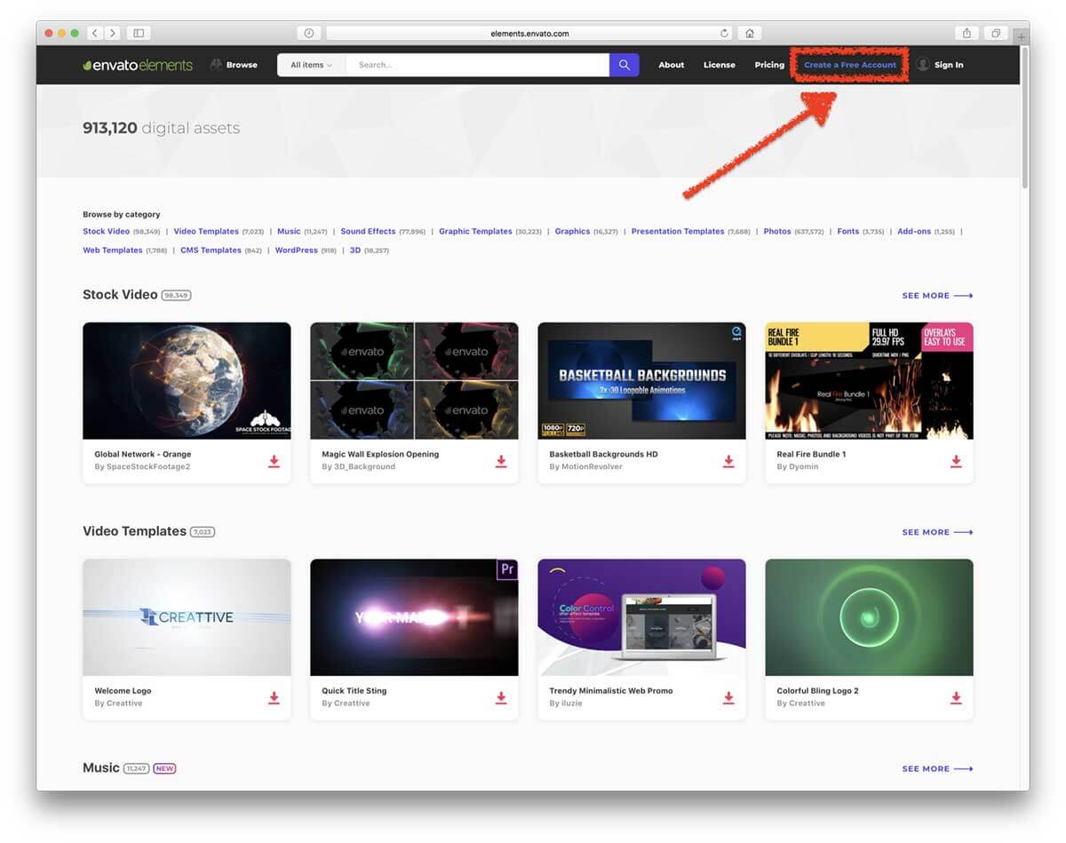Click the Safari address bar
Image resolution: width=1066 pixels, height=843 pixels.
coord(529,33)
